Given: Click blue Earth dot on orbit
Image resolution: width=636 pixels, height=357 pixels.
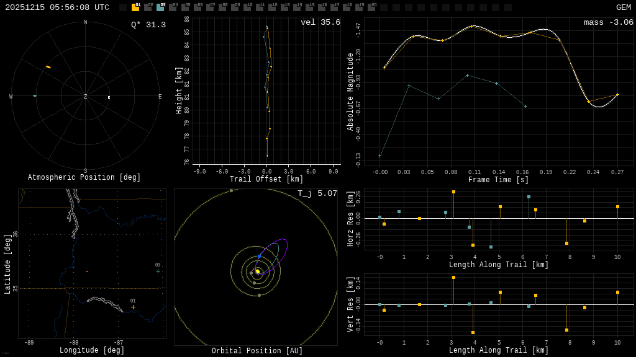Looking at the screenshot, I should 259,257.
